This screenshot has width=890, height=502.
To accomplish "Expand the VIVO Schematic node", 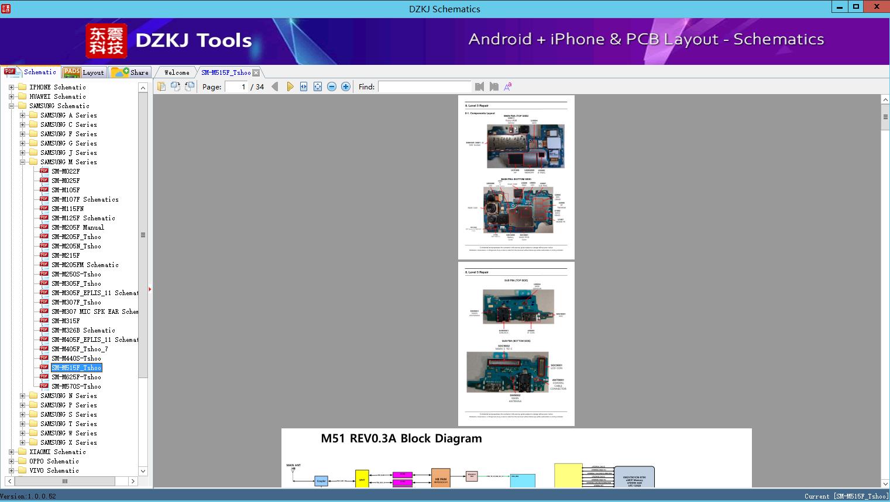I will coord(11,470).
